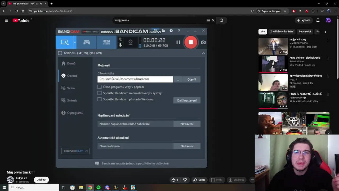
Task: Select the Vše filter chip
Action: (262, 32)
